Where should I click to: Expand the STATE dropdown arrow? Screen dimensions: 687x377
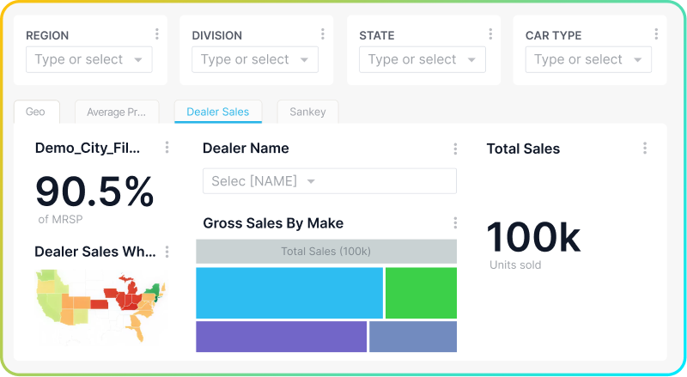pos(471,60)
